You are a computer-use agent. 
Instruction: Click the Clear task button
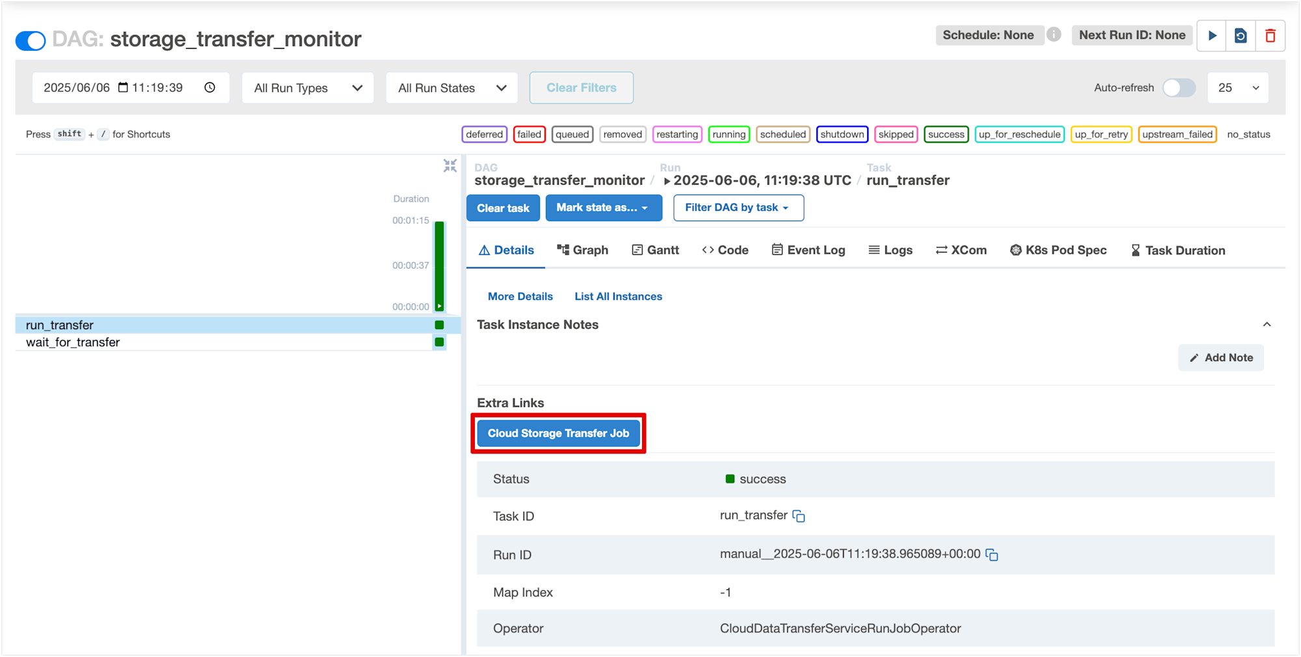coord(503,208)
